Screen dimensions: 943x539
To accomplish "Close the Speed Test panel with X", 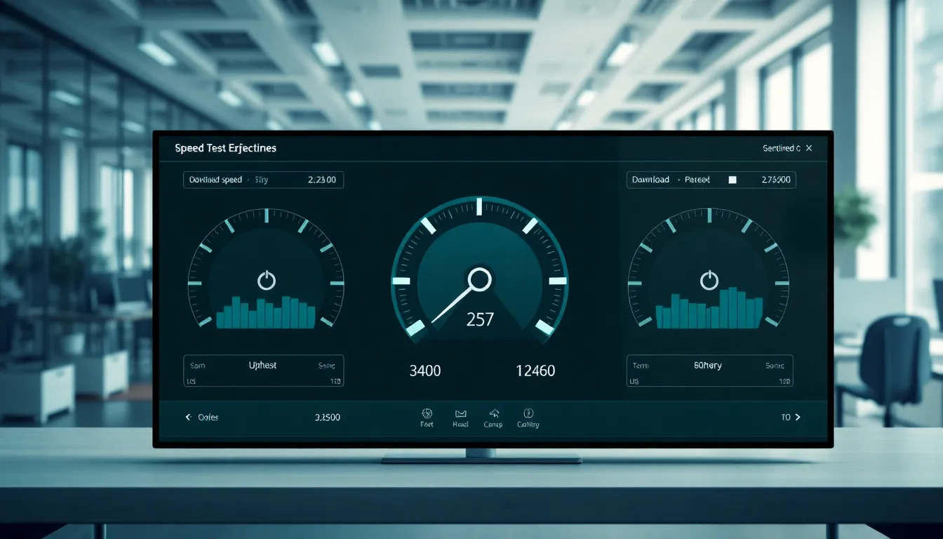I will (809, 148).
